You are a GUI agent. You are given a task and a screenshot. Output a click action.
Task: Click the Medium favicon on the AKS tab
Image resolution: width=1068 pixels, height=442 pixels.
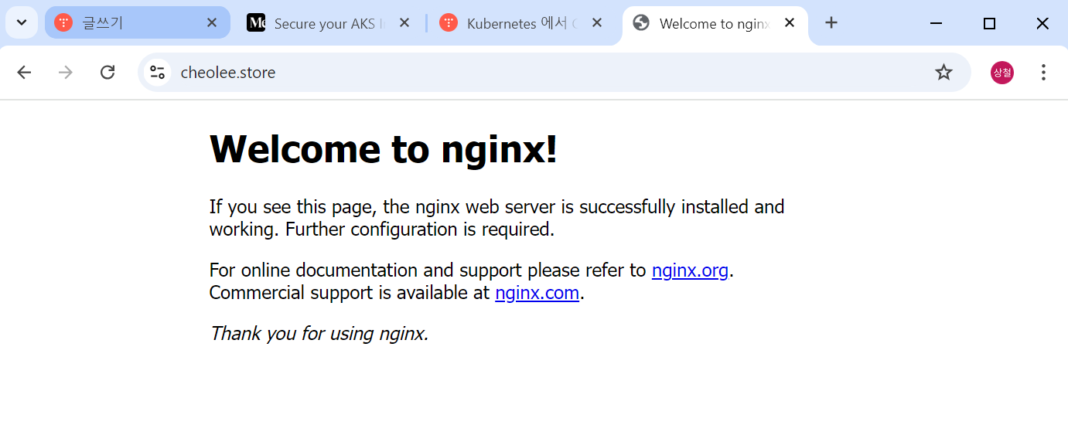coord(256,23)
